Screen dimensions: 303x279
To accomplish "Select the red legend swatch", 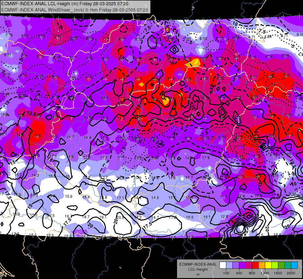I will click(x=255, y=265).
